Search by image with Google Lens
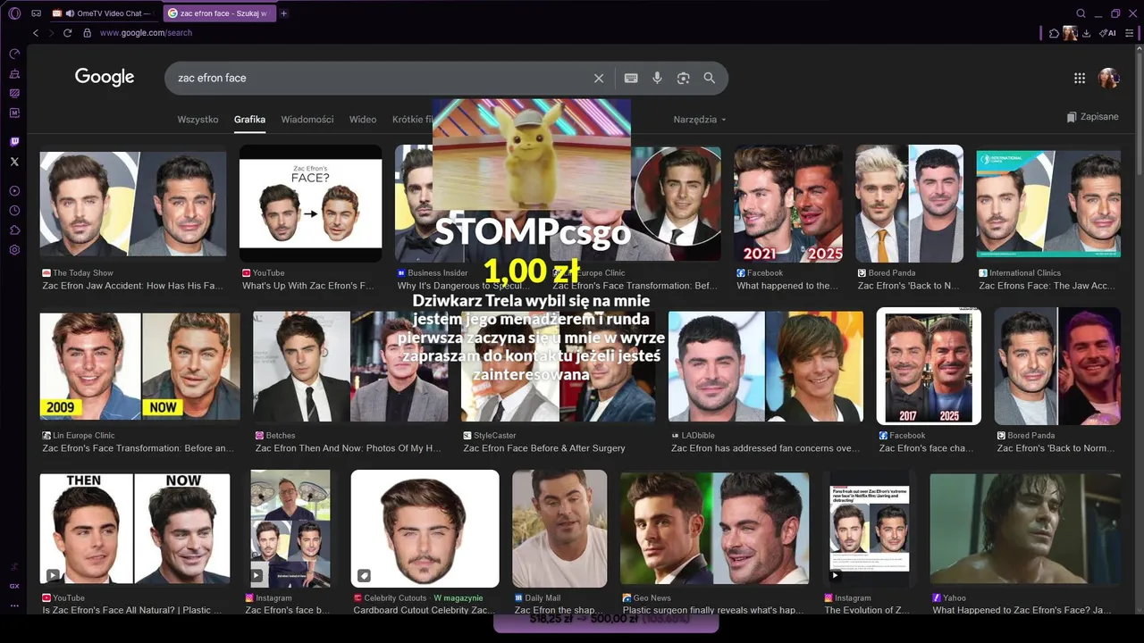The width and height of the screenshot is (1144, 643). 683,78
